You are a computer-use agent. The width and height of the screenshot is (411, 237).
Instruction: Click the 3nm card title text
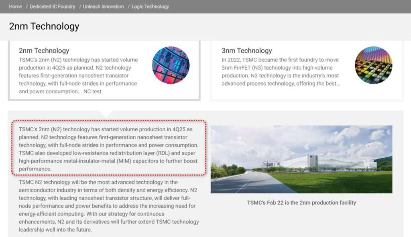coord(246,51)
